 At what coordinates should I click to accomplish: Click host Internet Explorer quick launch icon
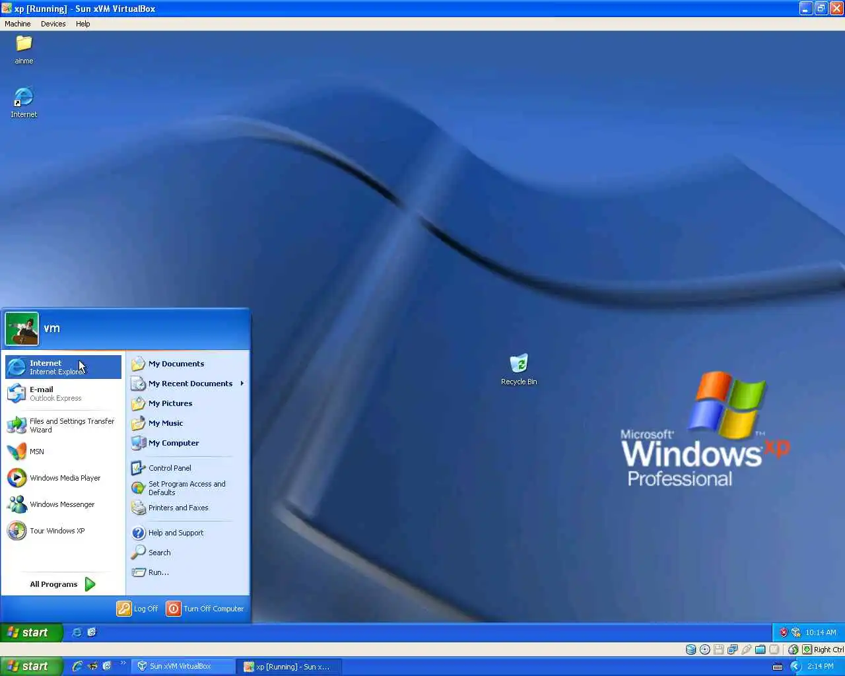[x=77, y=666]
